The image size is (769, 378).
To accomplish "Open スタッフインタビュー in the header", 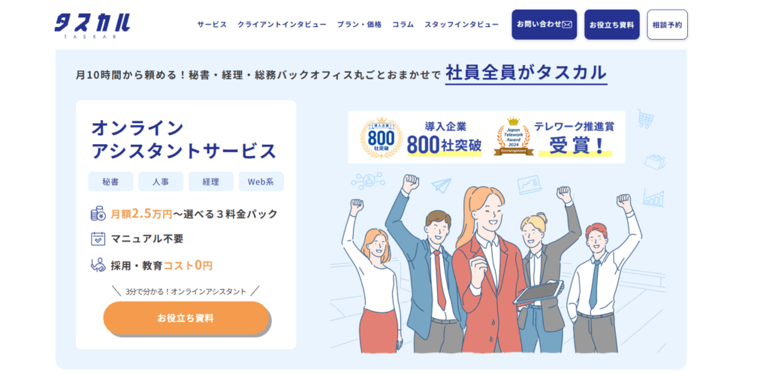I will pos(462,25).
